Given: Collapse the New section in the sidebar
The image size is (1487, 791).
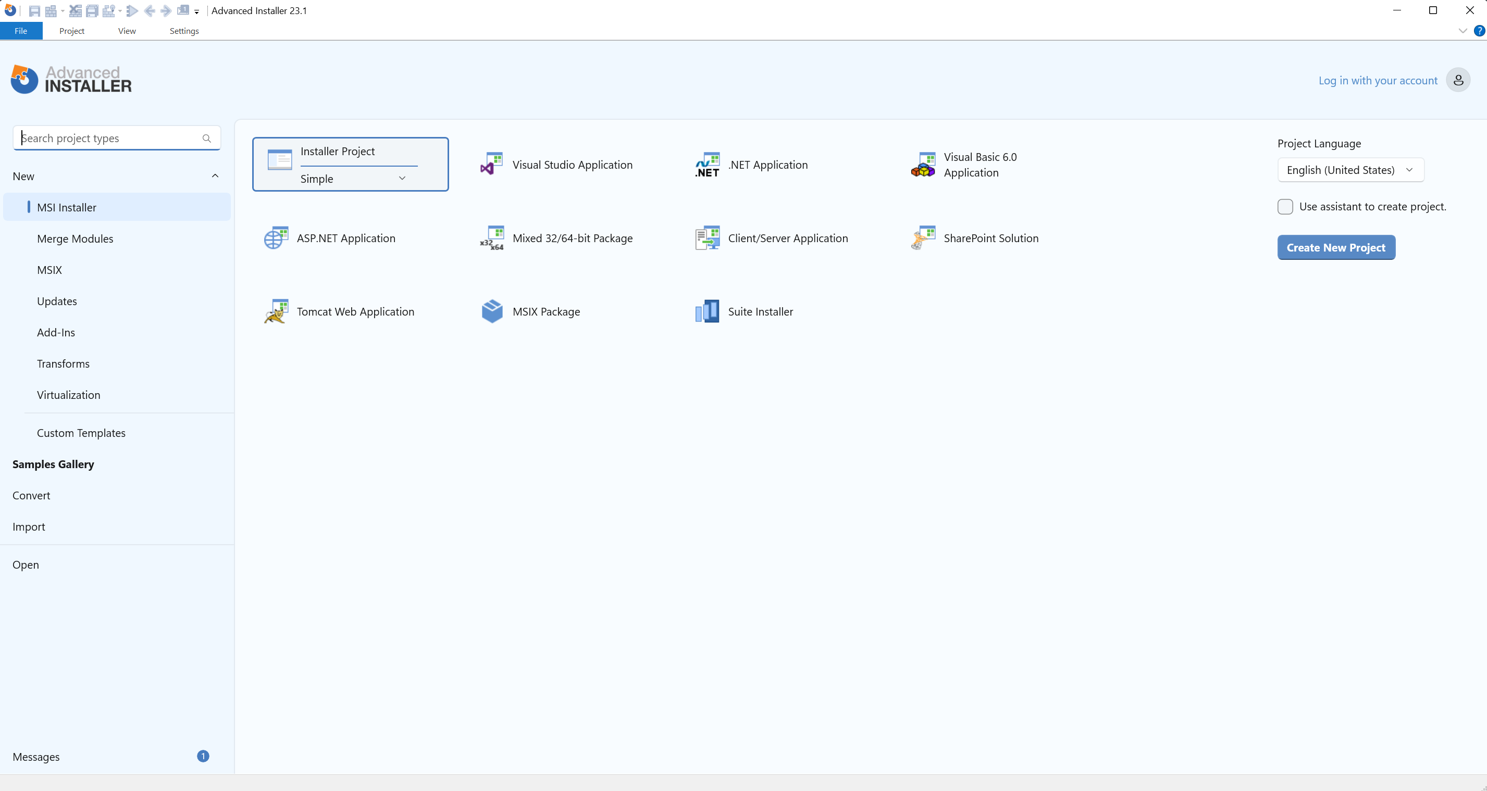Looking at the screenshot, I should [x=215, y=175].
